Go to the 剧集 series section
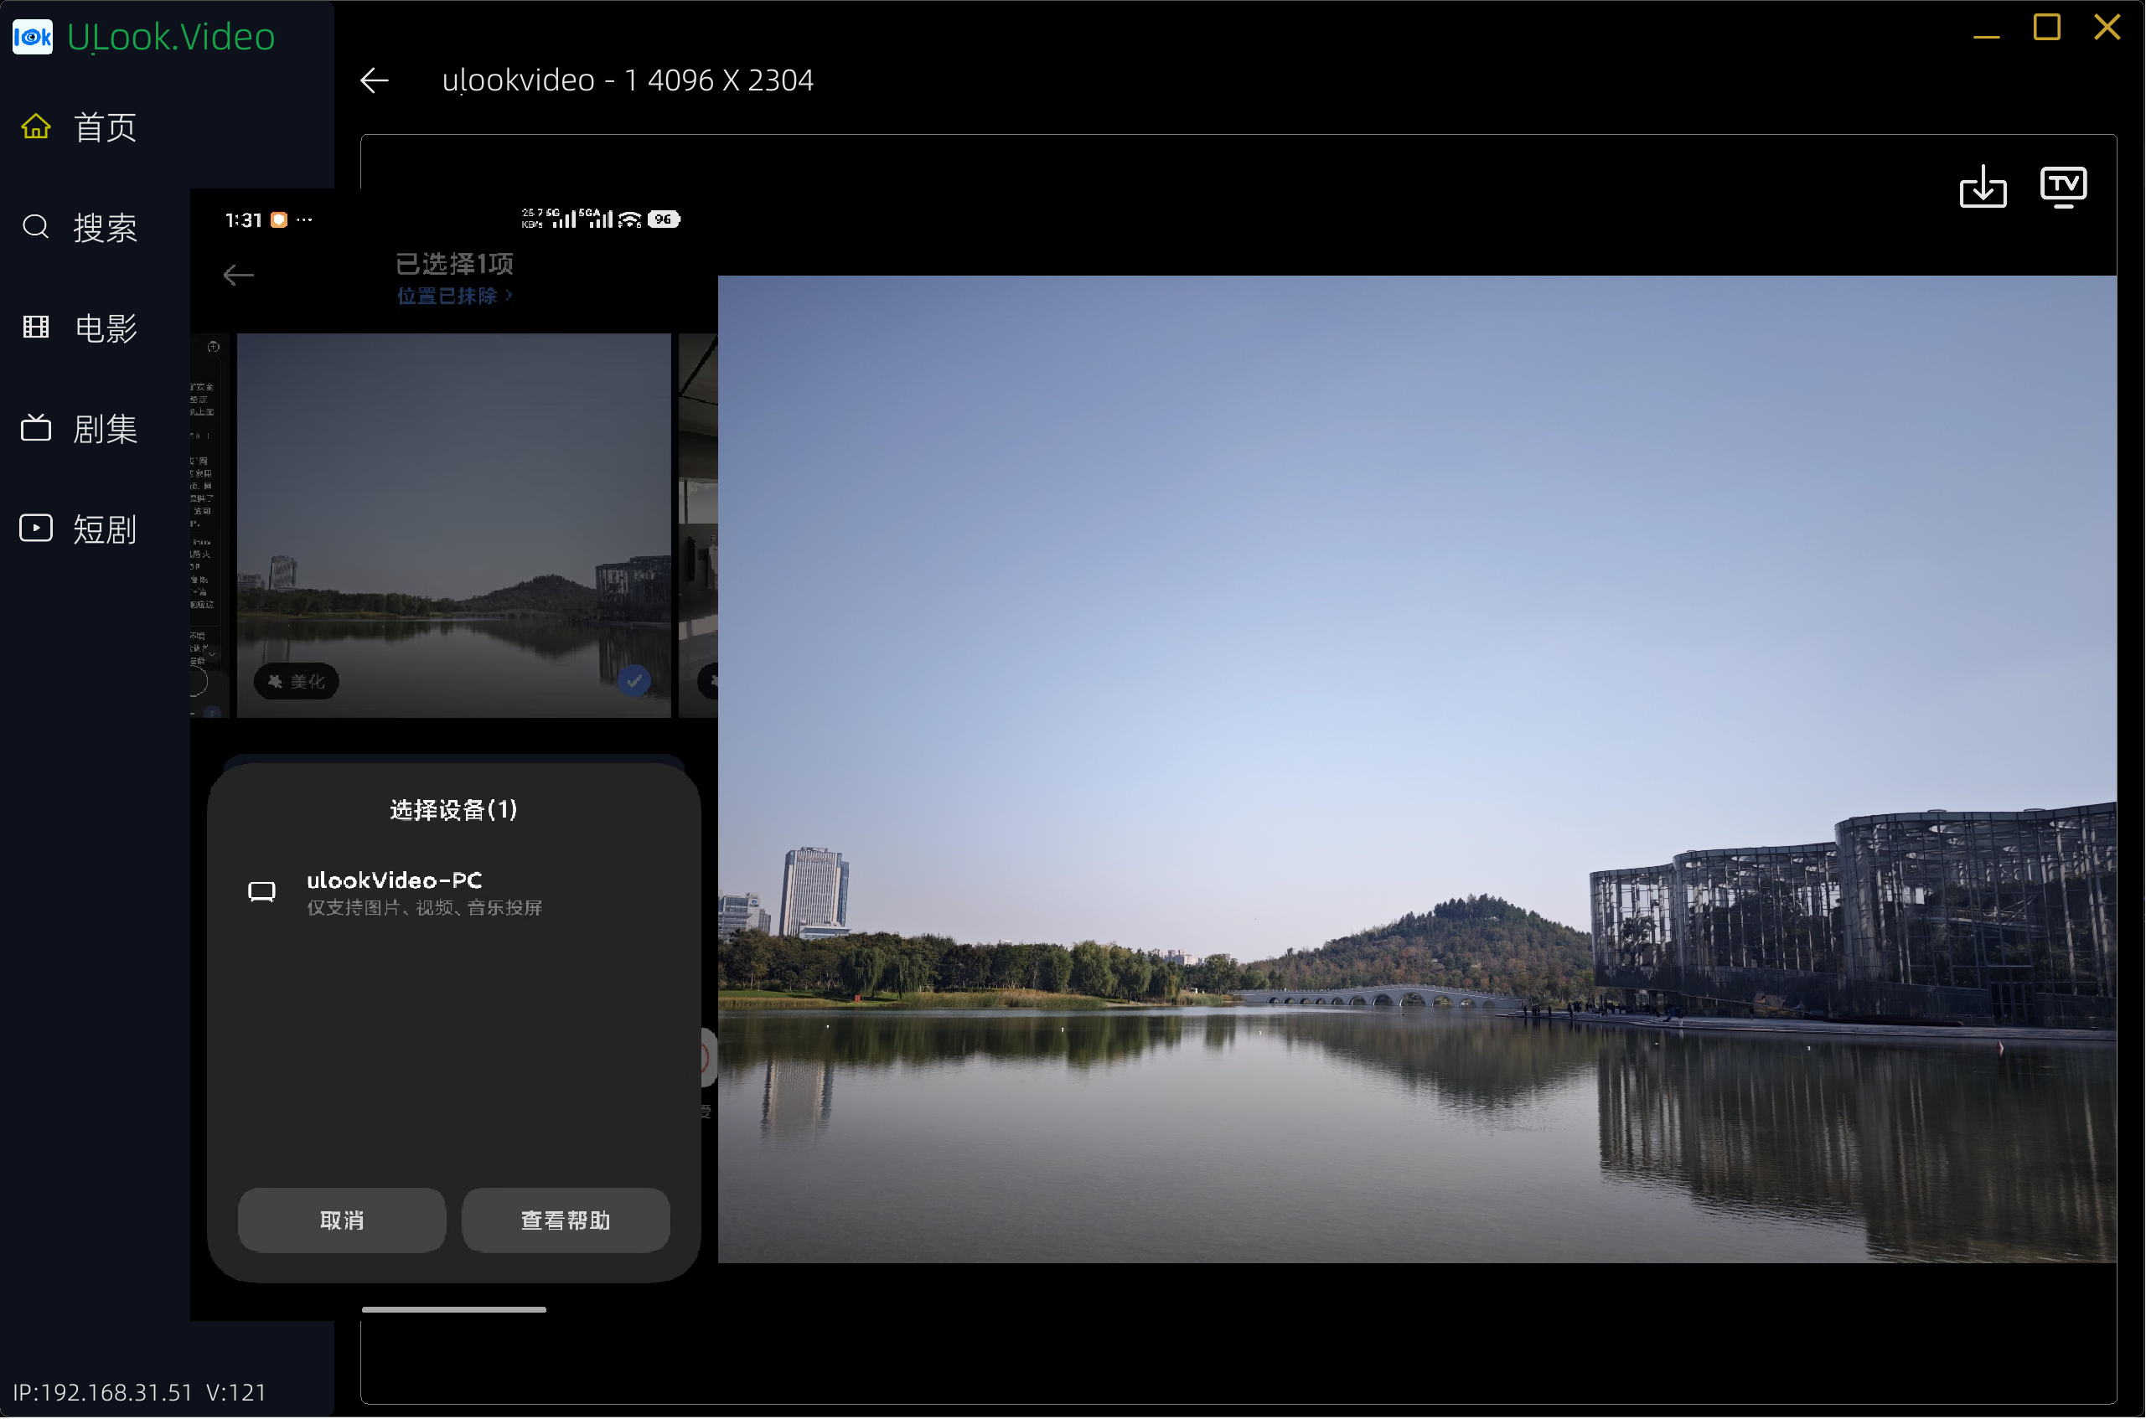 tap(80, 428)
